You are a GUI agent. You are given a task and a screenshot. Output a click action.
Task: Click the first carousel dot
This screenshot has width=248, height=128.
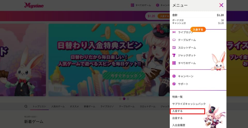[x=120, y=99]
